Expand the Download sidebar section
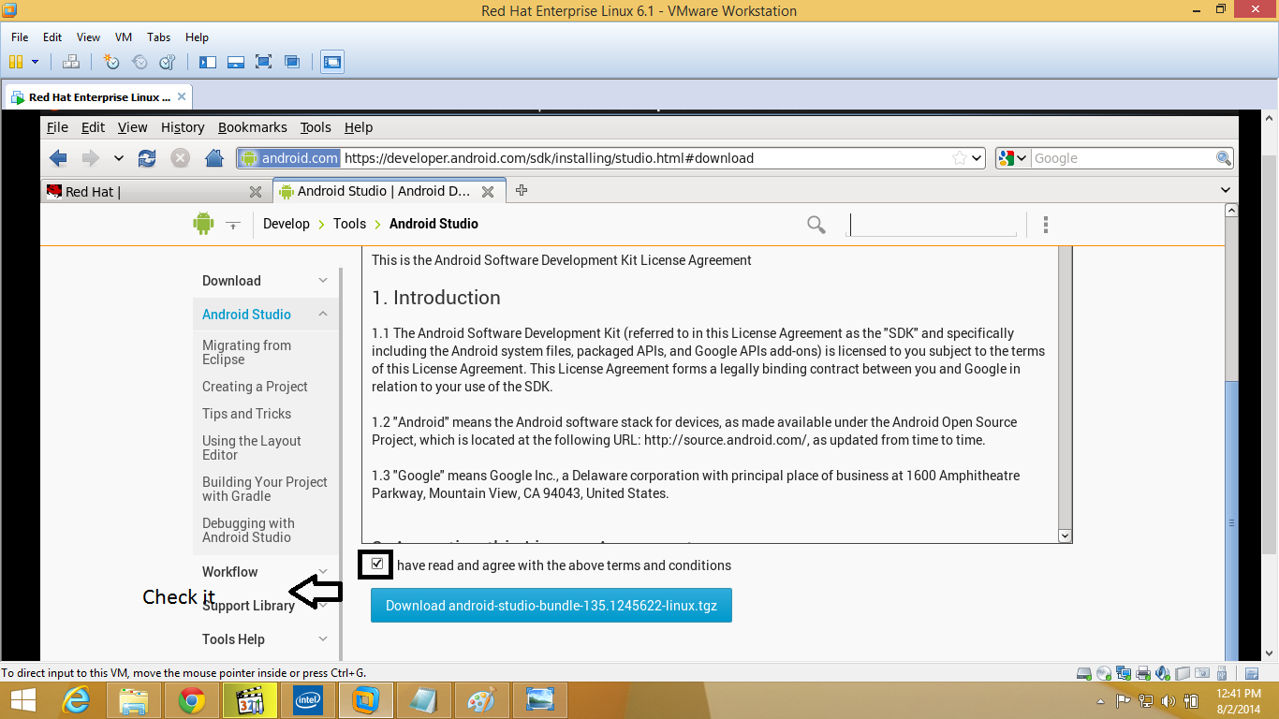The image size is (1279, 719). pos(323,281)
